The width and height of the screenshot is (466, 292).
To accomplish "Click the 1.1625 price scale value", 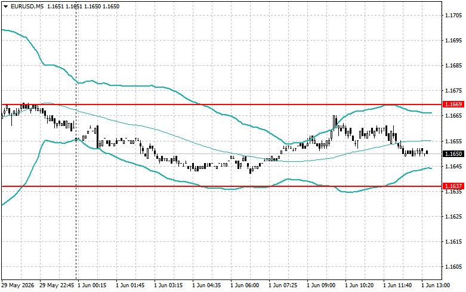I will (x=453, y=217).
